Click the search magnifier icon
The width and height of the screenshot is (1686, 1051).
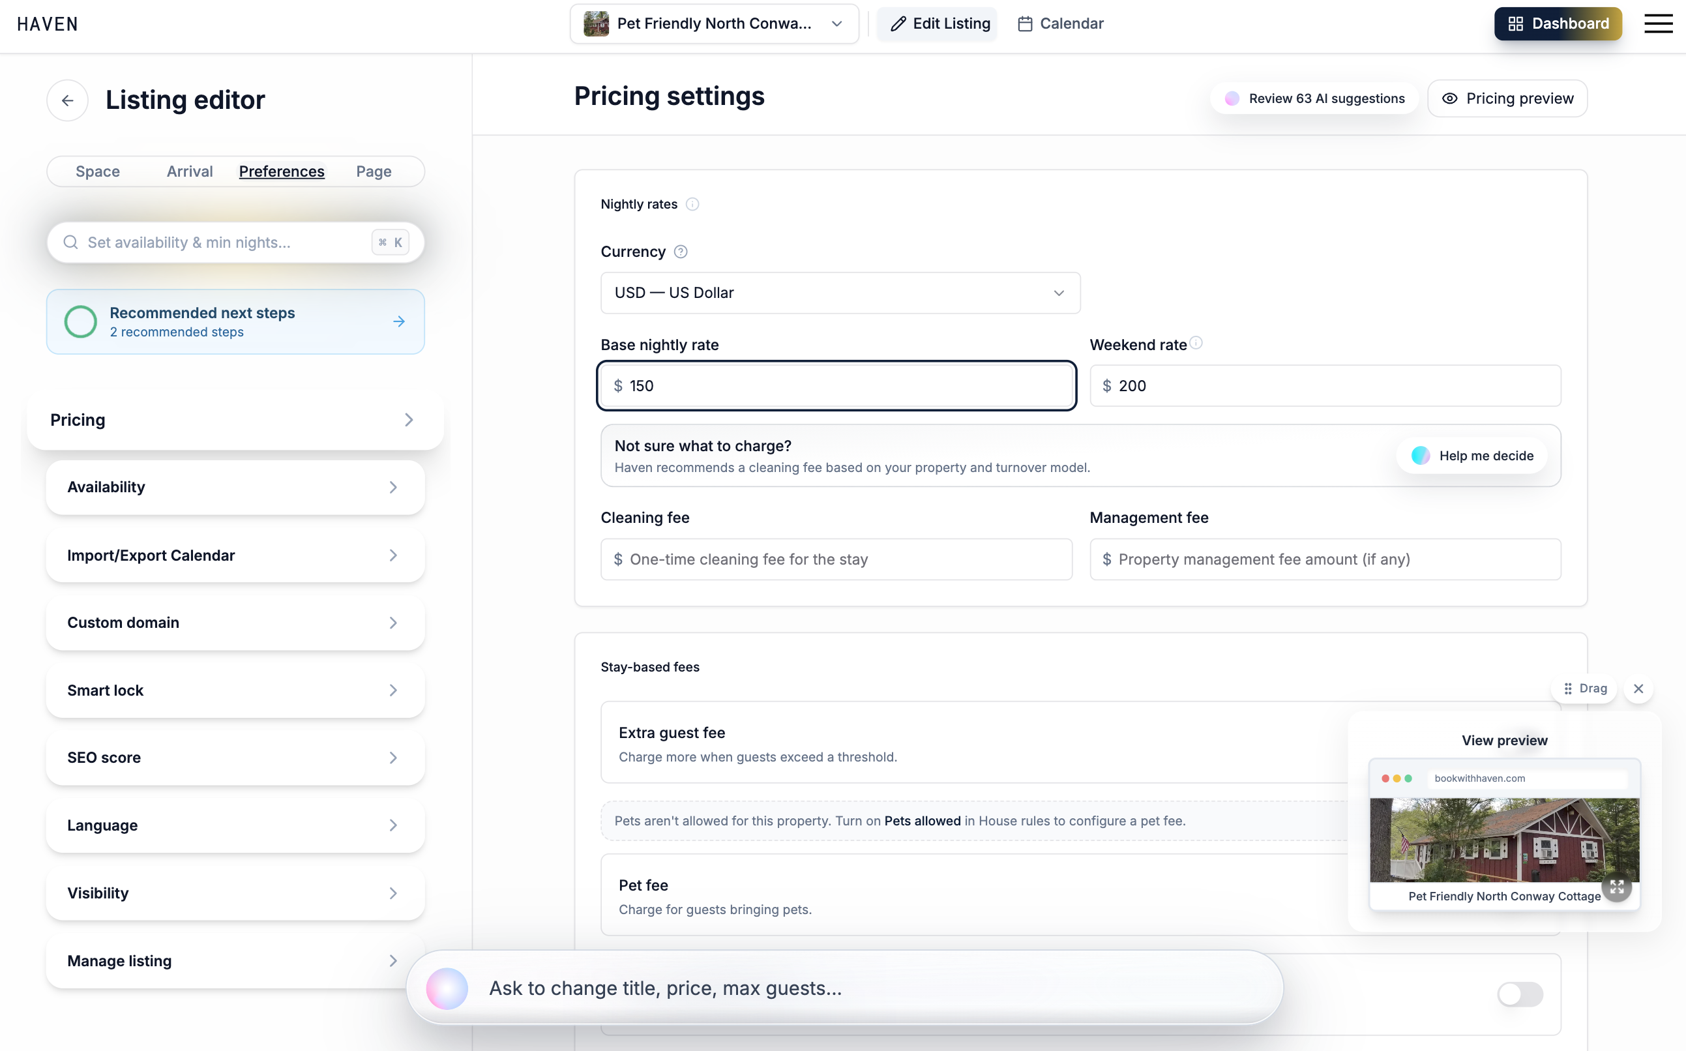[x=70, y=243]
